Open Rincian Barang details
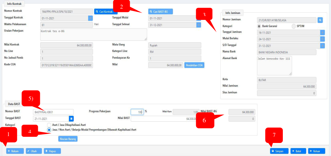This screenshot has height=156, width=331. [68, 139]
